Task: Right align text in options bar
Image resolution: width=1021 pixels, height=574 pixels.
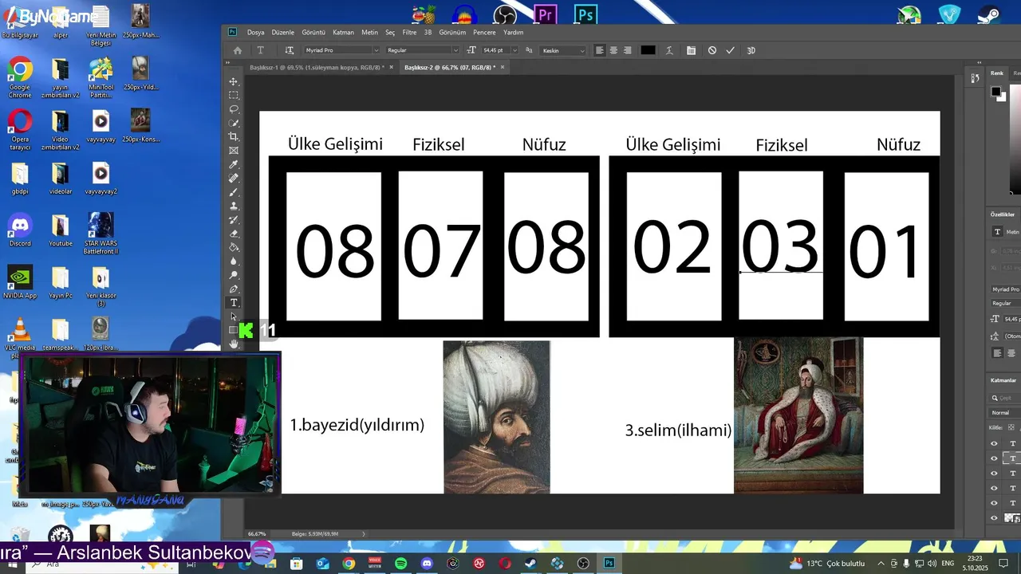Action: pyautogui.click(x=628, y=50)
